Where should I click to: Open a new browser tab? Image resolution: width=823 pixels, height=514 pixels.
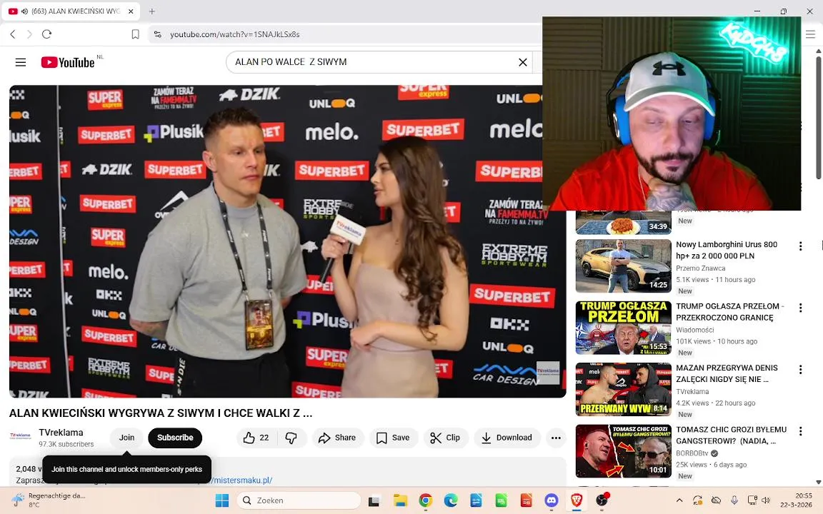pyautogui.click(x=151, y=11)
